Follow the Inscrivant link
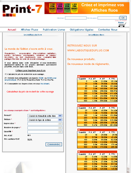 pyautogui.click(x=45, y=84)
